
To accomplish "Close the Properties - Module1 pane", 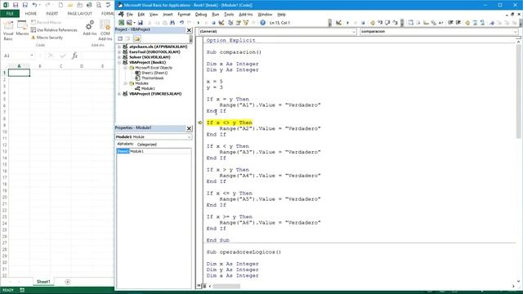I will 189,128.
